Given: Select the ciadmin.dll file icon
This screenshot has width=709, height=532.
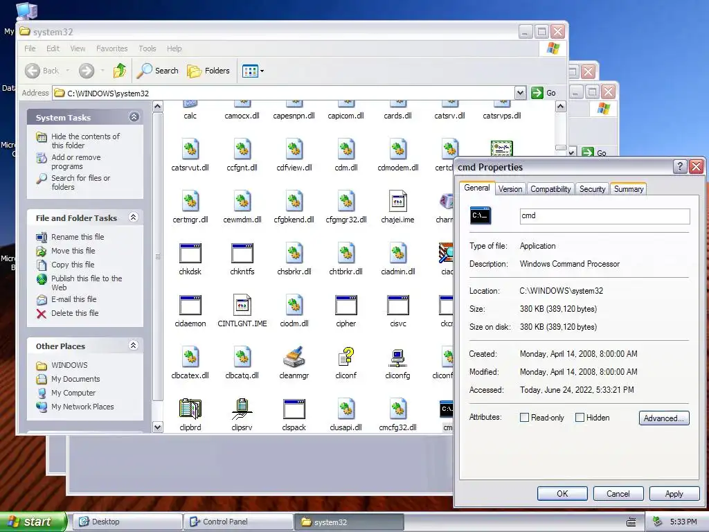Looking at the screenshot, I should click(398, 254).
